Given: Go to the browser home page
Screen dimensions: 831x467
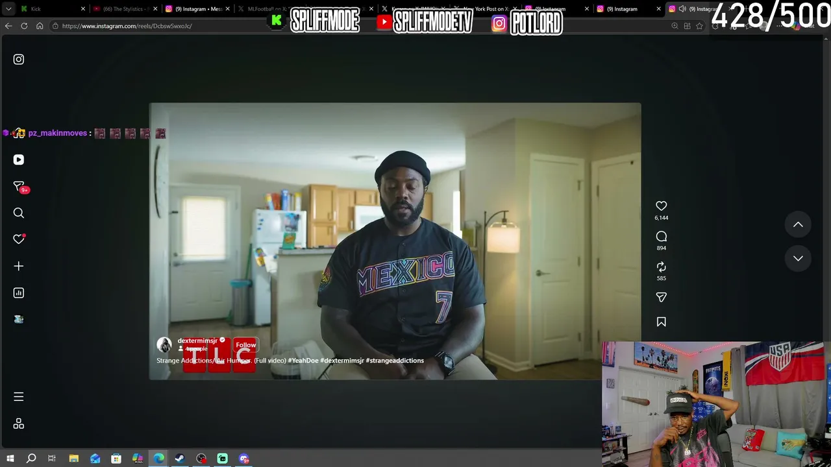Looking at the screenshot, I should click(40, 26).
